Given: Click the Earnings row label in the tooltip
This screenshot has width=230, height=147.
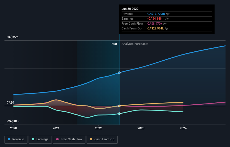Looking at the screenshot, I should (127, 19).
